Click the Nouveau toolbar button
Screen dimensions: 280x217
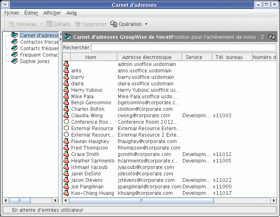[x=23, y=24]
